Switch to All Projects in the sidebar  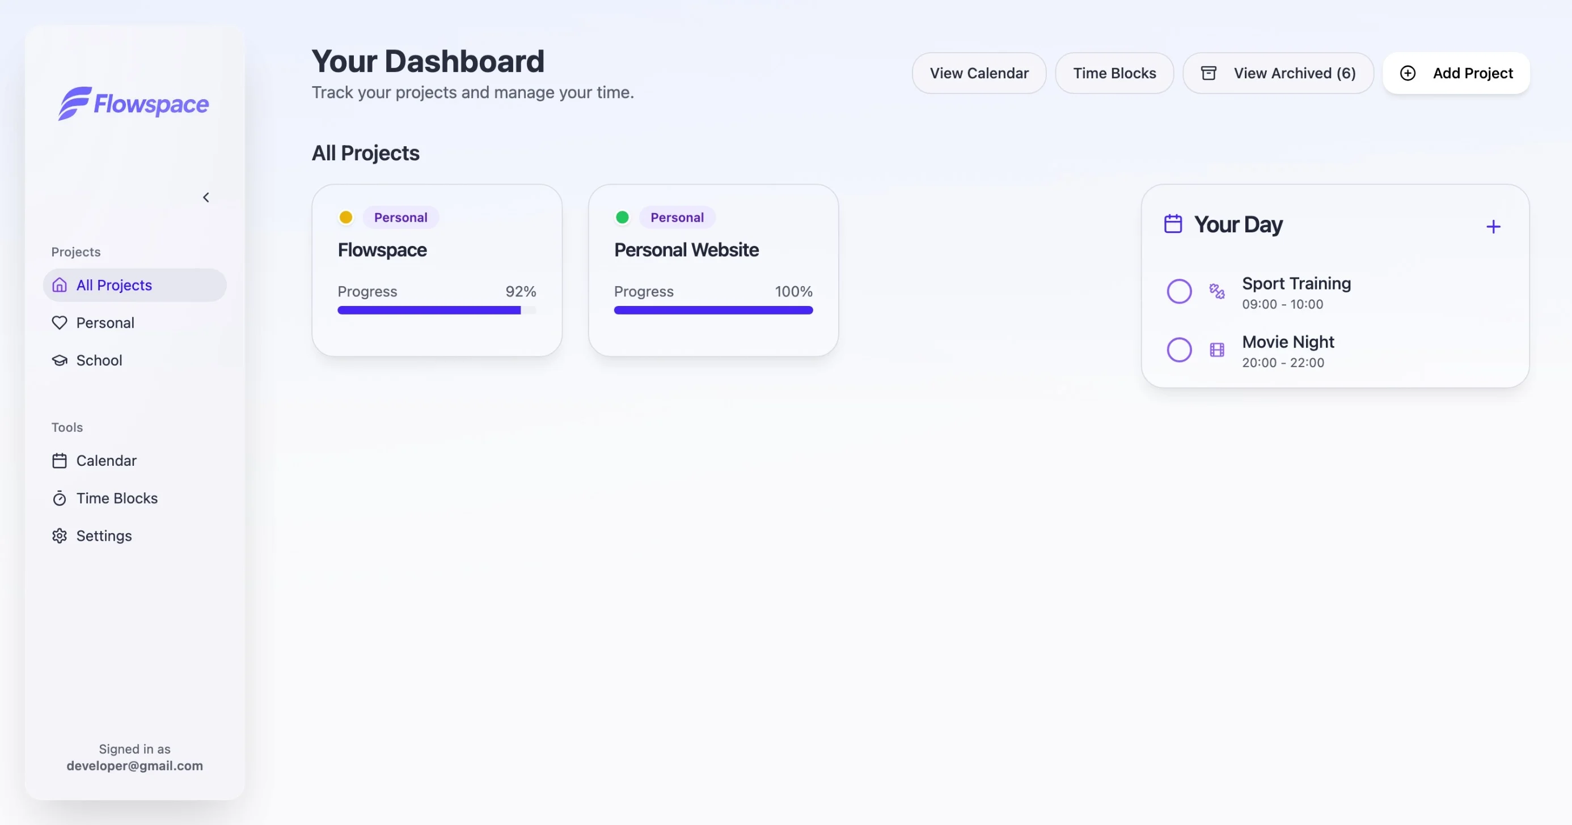(x=114, y=285)
